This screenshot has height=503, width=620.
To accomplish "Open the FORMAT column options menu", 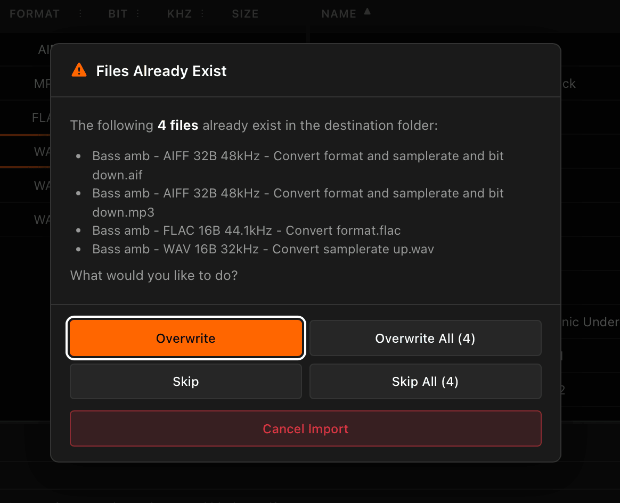I will coord(80,13).
